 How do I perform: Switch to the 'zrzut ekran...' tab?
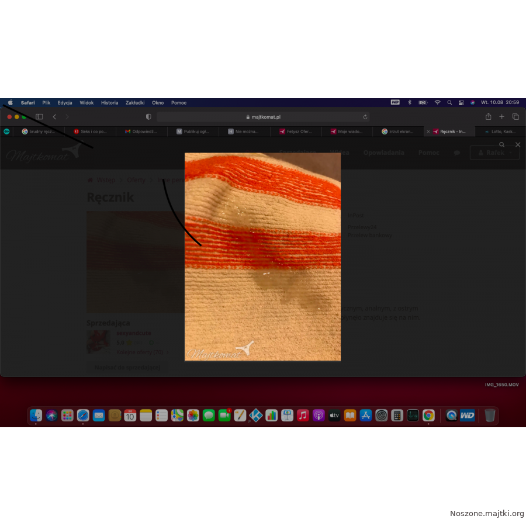398,131
